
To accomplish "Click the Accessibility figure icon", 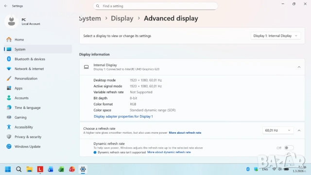I will [9, 127].
